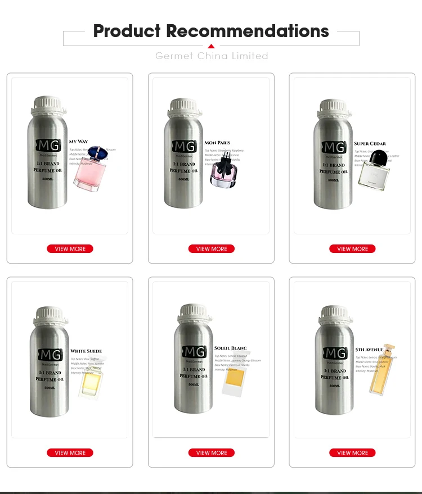Click the Product Recommendations heading

pyautogui.click(x=211, y=31)
